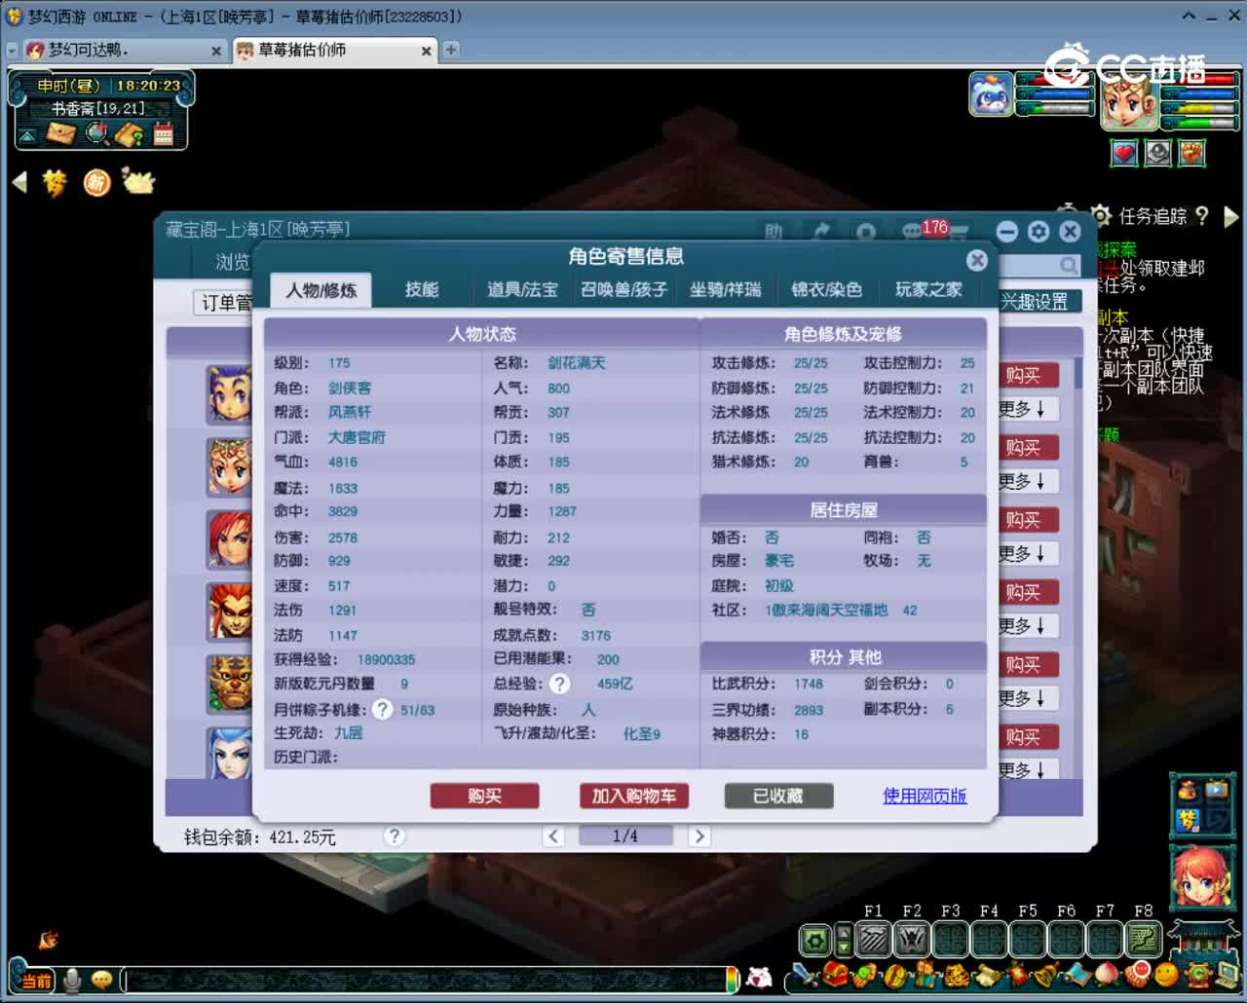
Task: Click the 藏宝阁 share arrow icon
Action: click(x=821, y=232)
